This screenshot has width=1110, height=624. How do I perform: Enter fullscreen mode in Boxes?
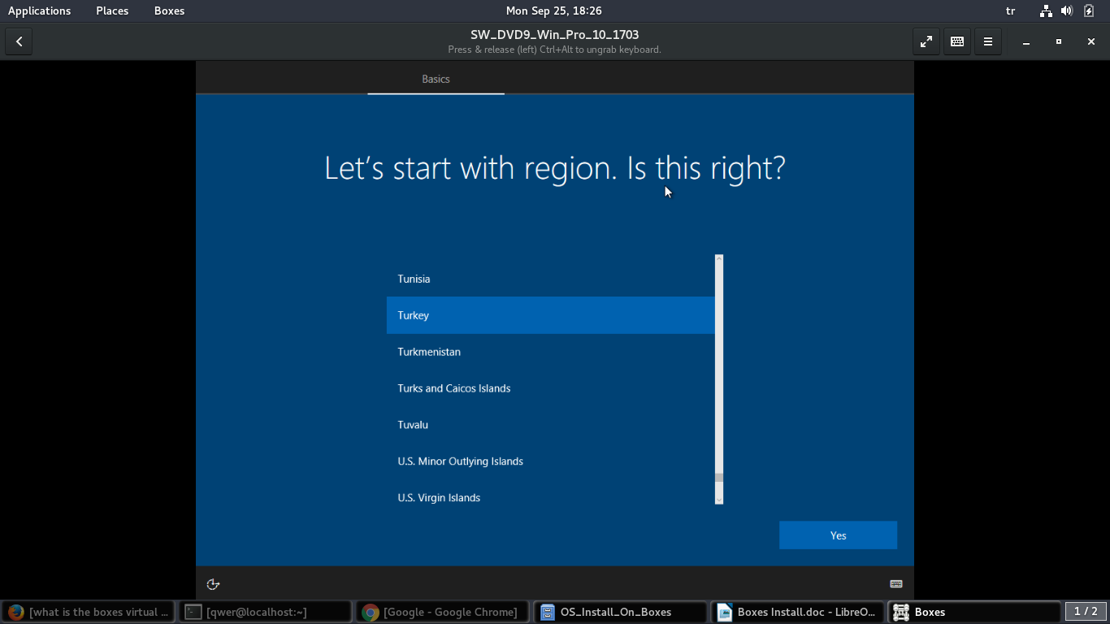tap(926, 41)
